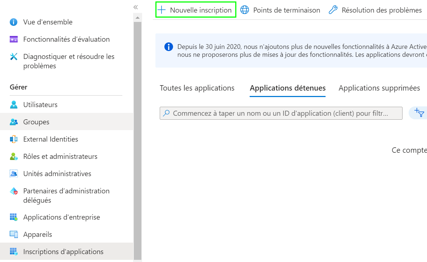Image resolution: width=427 pixels, height=262 pixels.
Task: Click inside the application name search field
Action: [281, 113]
